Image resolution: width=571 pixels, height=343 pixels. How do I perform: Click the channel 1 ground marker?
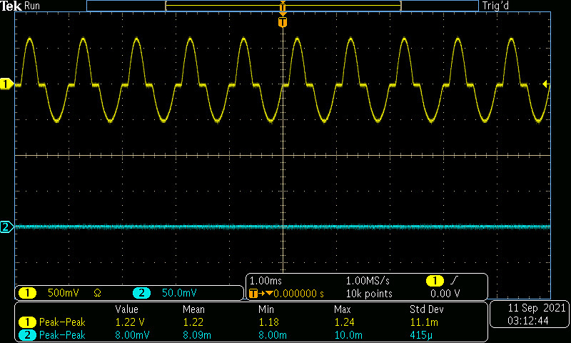click(6, 84)
